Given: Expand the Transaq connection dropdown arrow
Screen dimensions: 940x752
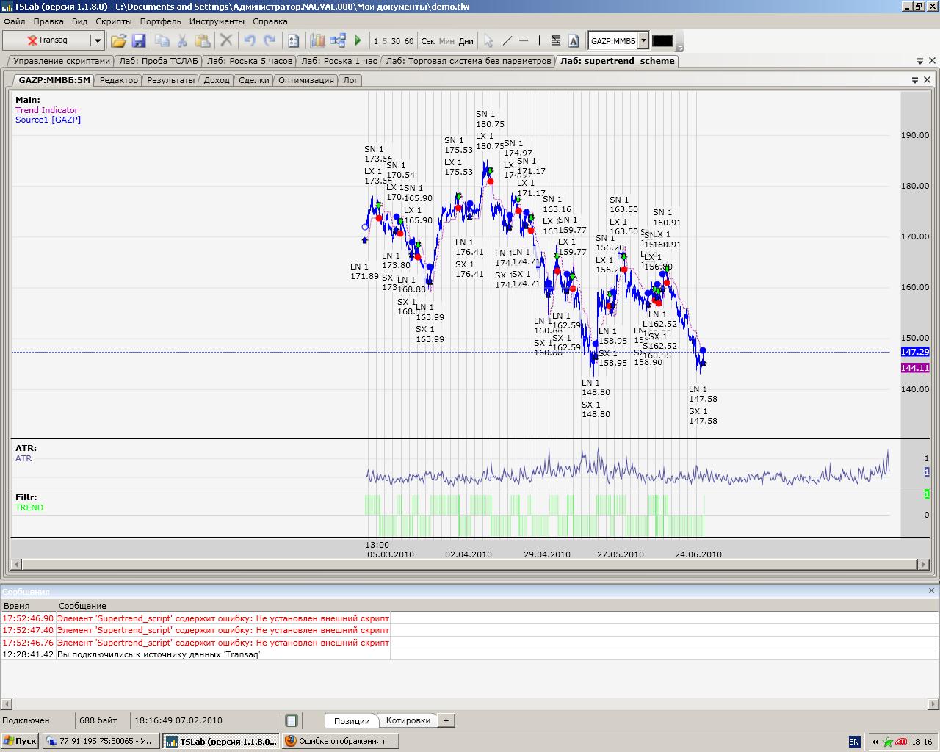Looking at the screenshot, I should pyautogui.click(x=97, y=41).
